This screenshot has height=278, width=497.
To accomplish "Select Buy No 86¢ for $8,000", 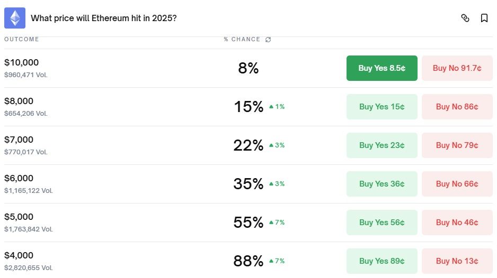I will [x=457, y=107].
